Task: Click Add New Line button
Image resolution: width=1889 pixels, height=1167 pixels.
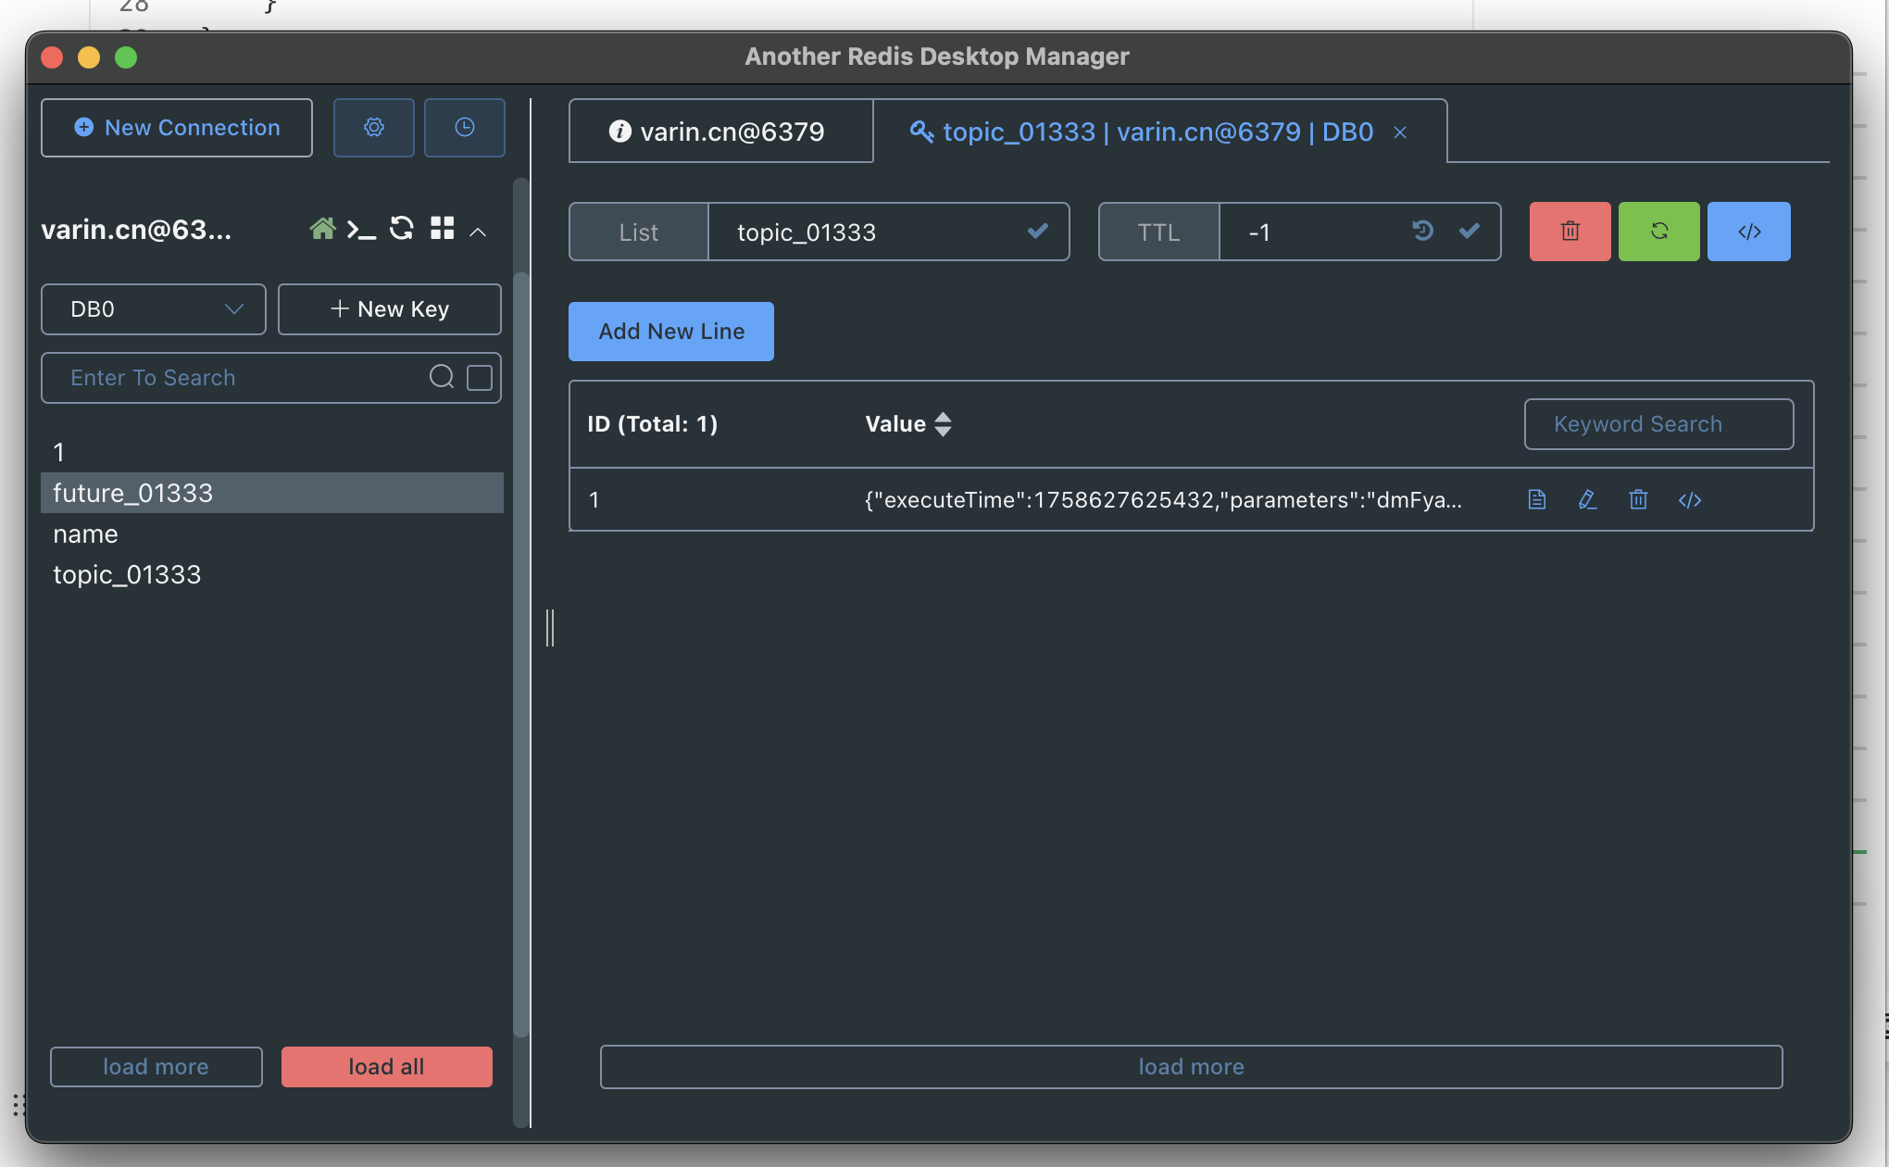Action: [x=671, y=332]
